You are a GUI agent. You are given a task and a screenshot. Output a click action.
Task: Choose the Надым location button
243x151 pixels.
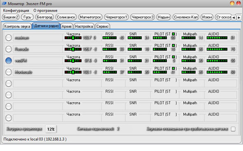coord(164,17)
